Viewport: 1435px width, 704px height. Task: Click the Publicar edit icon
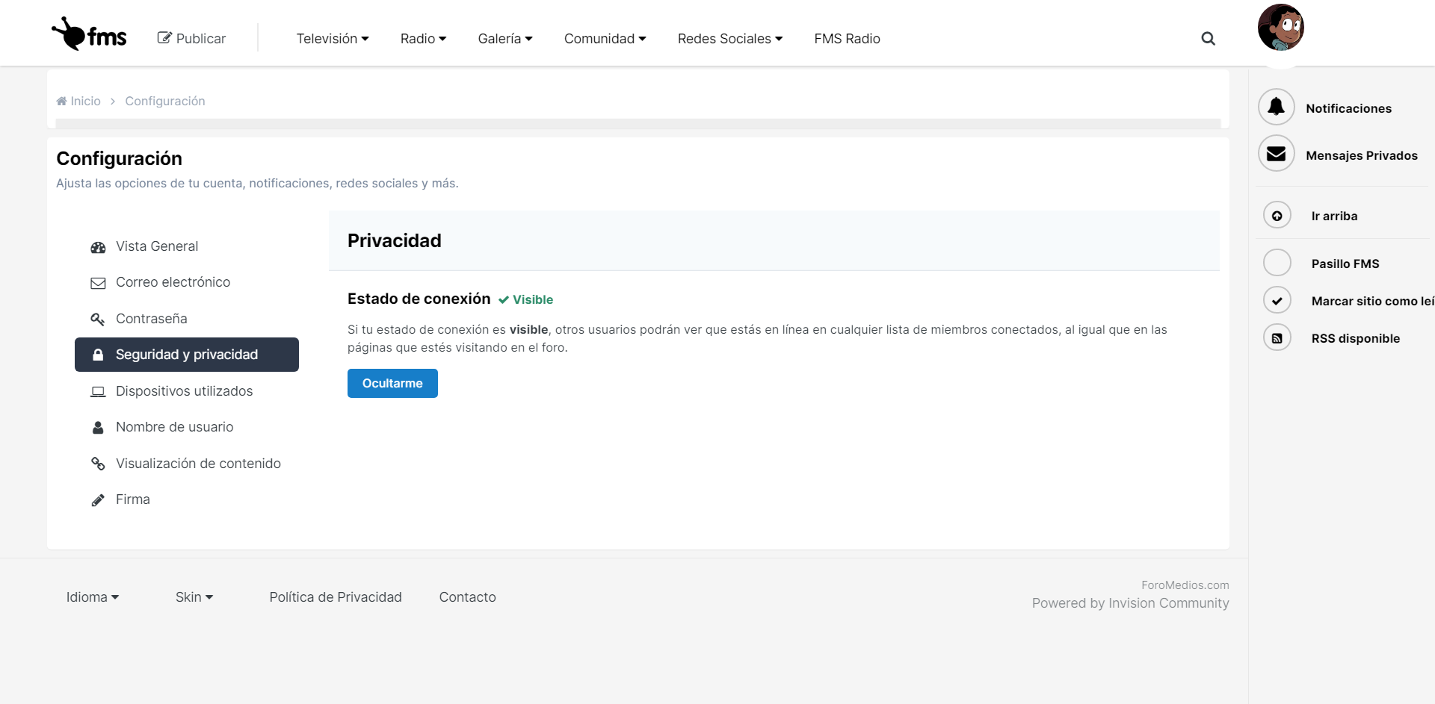(x=164, y=38)
